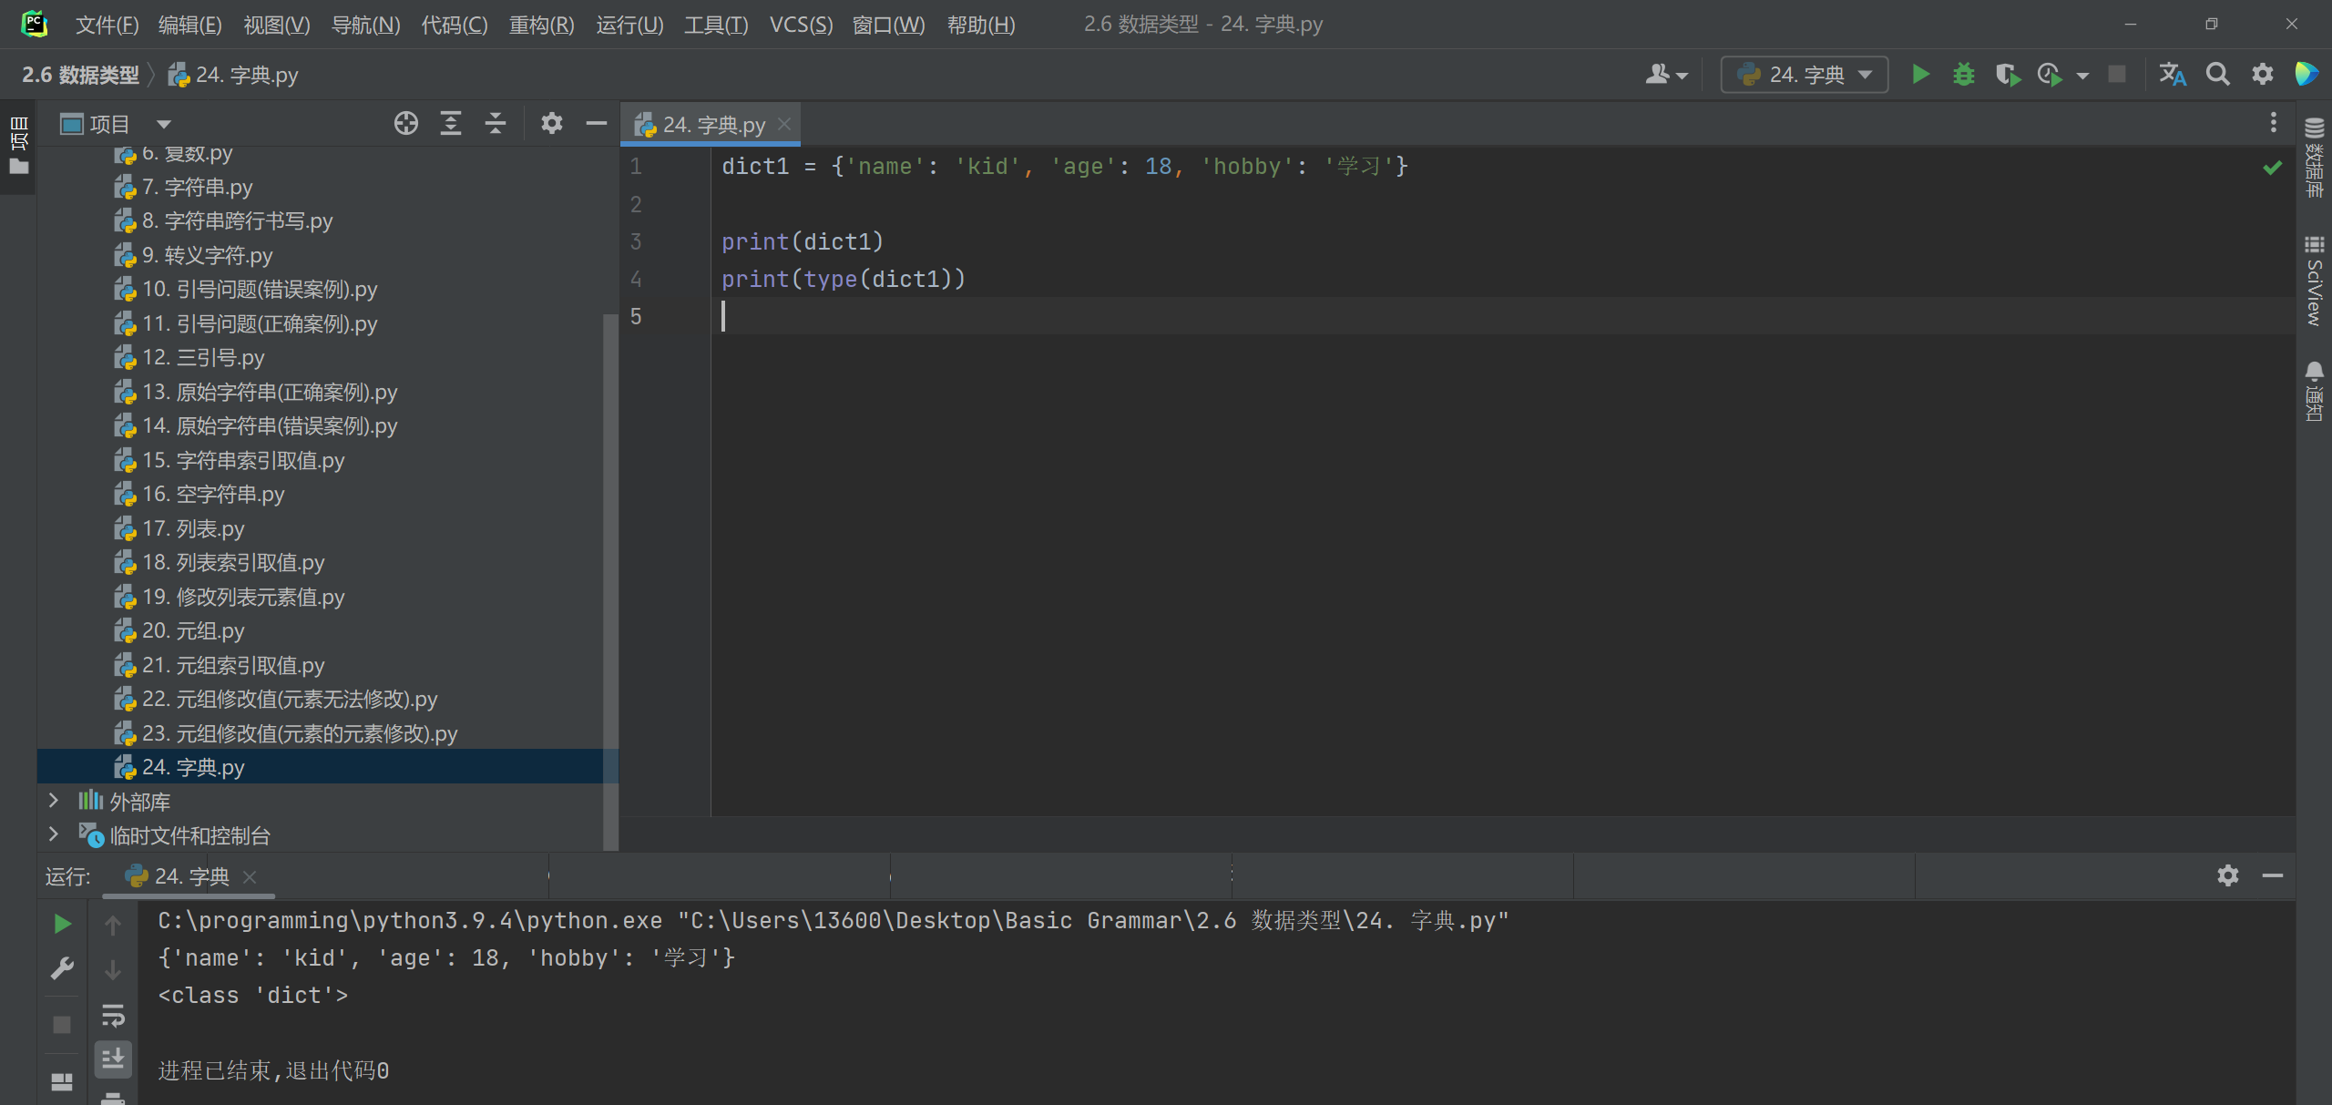
Task: Click the 2.6 数据类型 breadcrumb
Action: [x=80, y=75]
